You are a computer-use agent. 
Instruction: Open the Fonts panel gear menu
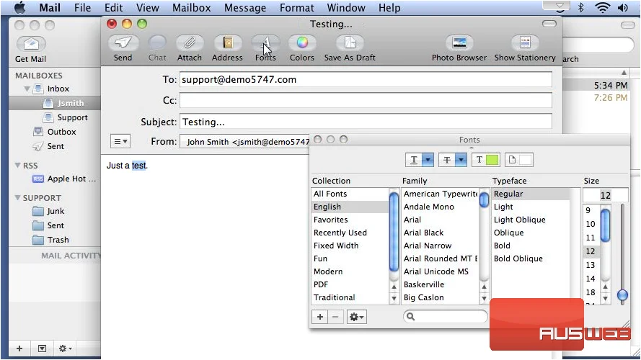click(x=356, y=317)
